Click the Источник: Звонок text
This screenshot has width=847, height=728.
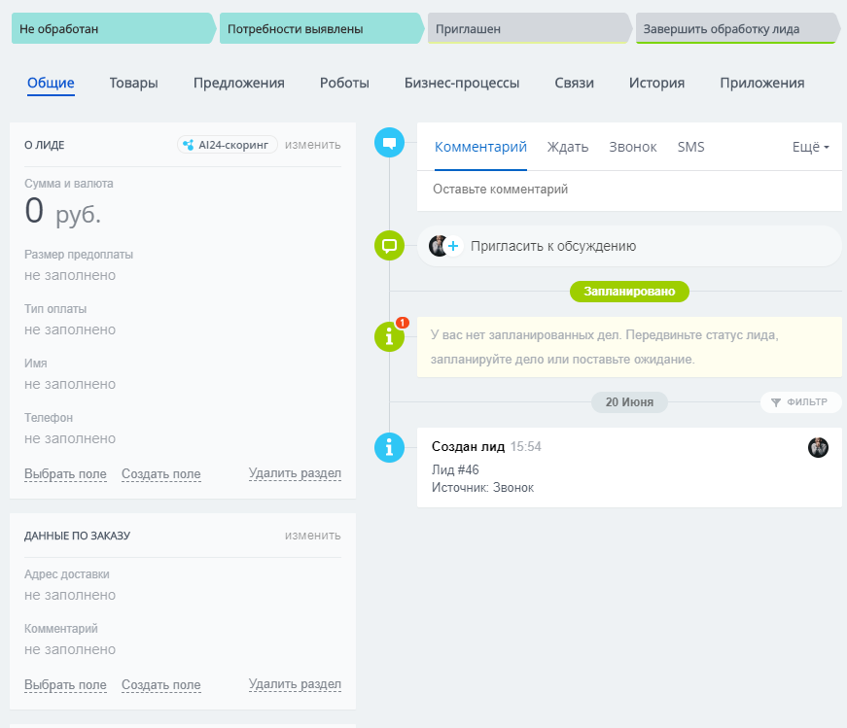coord(482,488)
